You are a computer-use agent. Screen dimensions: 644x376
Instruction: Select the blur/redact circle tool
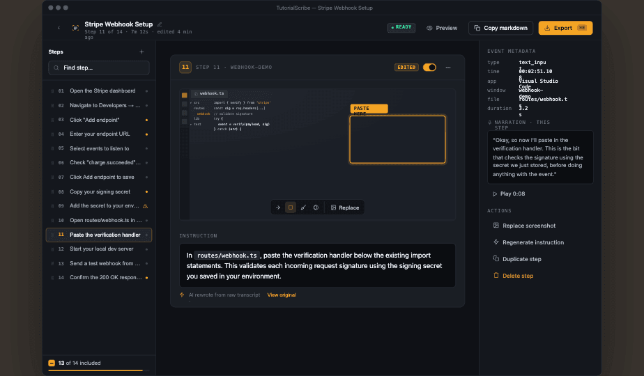(316, 207)
